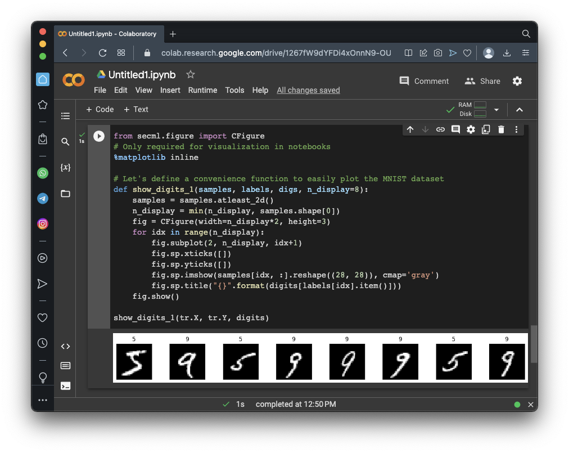Image resolution: width=569 pixels, height=453 pixels.
Task: Open the Files folder in sidebar
Action: (65, 194)
